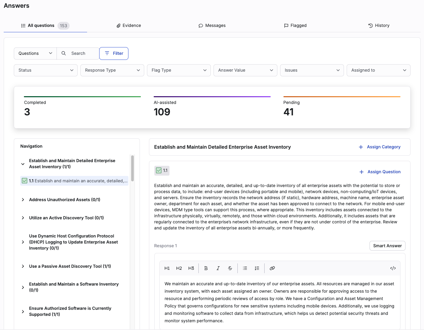The image size is (424, 330).
Task: Click the Pending count card
Action: click(342, 107)
